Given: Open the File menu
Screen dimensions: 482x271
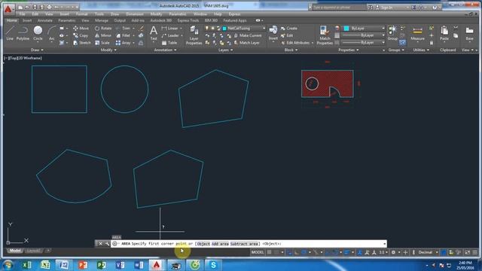Looking at the screenshot, I should pos(22,14).
